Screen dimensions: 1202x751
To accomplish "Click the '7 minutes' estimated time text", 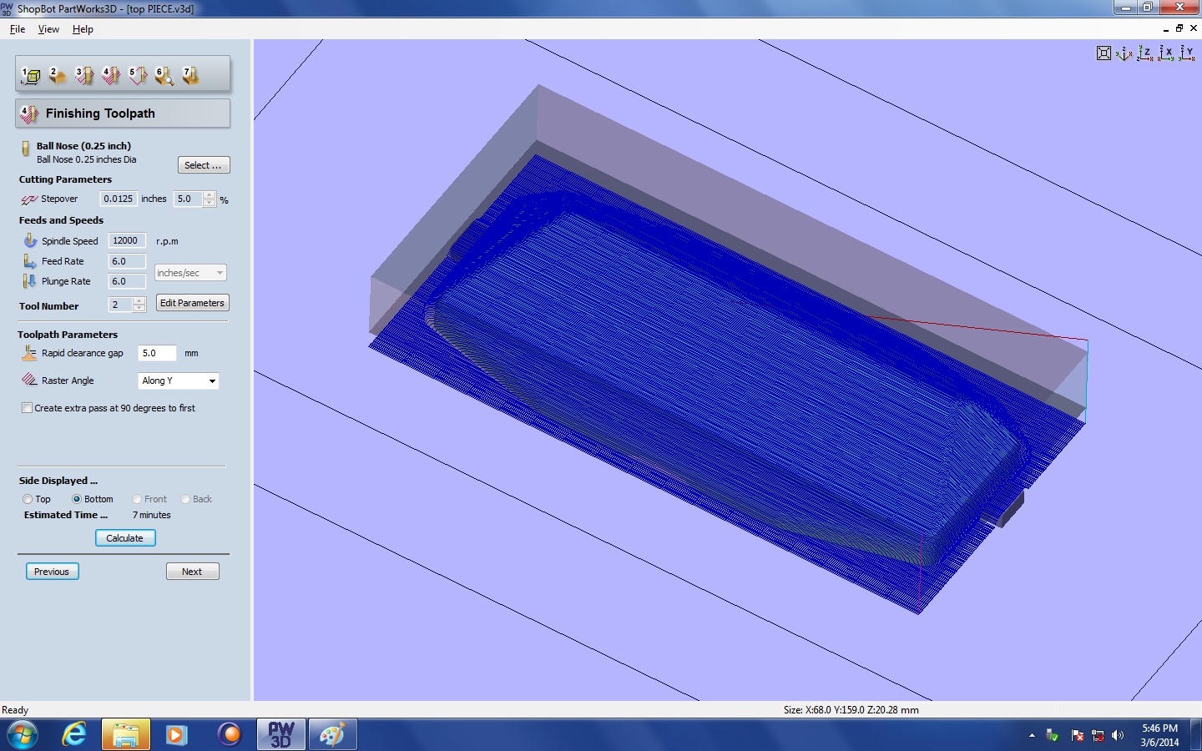I will click(x=151, y=515).
